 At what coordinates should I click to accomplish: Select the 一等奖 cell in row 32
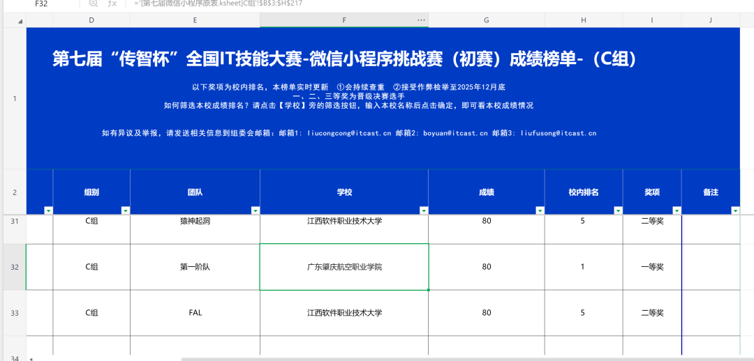point(652,267)
